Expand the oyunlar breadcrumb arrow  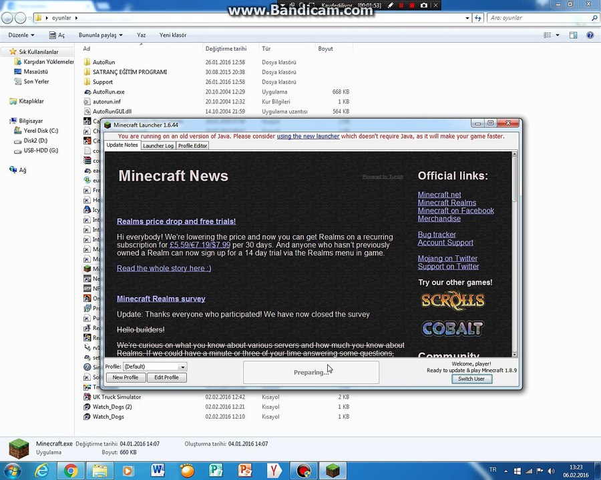click(x=76, y=18)
